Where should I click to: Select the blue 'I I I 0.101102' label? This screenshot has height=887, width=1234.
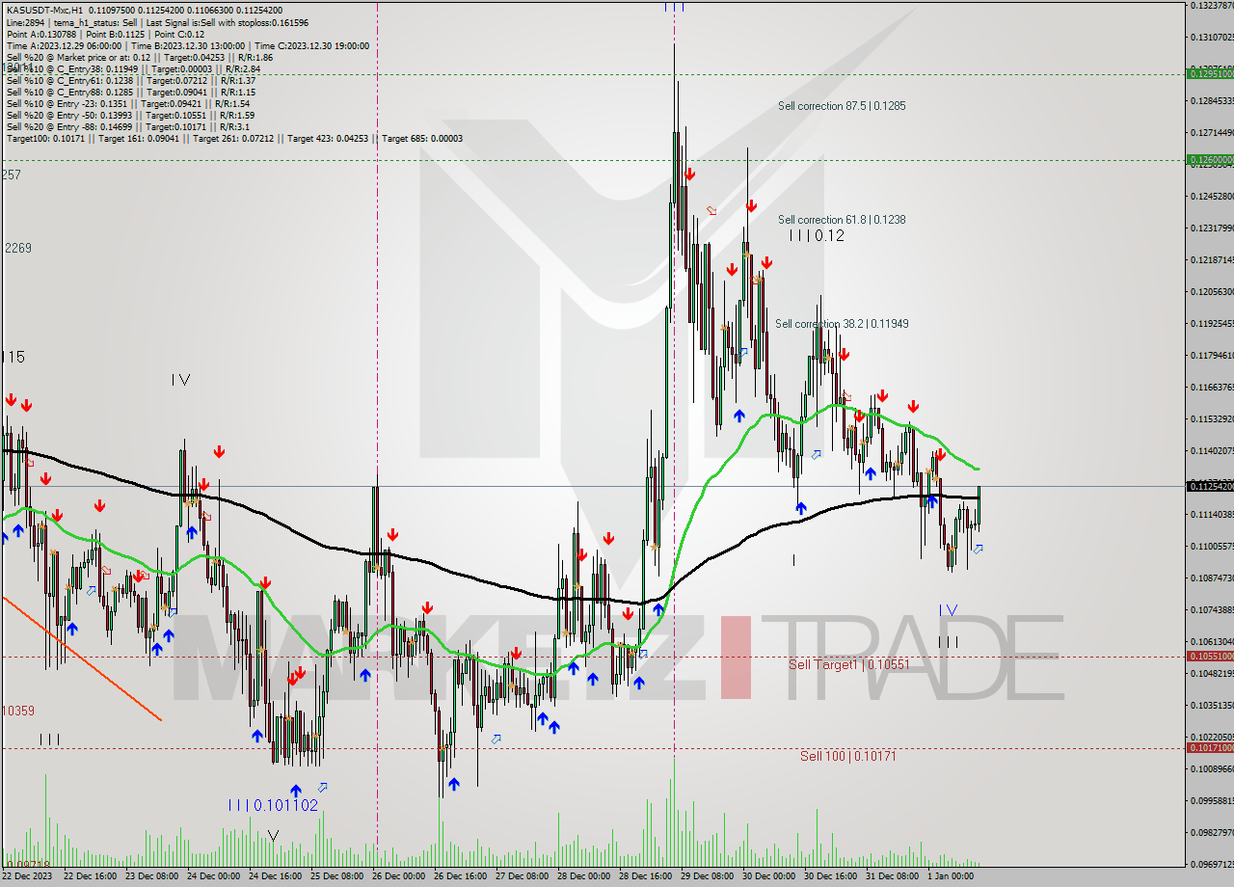273,805
